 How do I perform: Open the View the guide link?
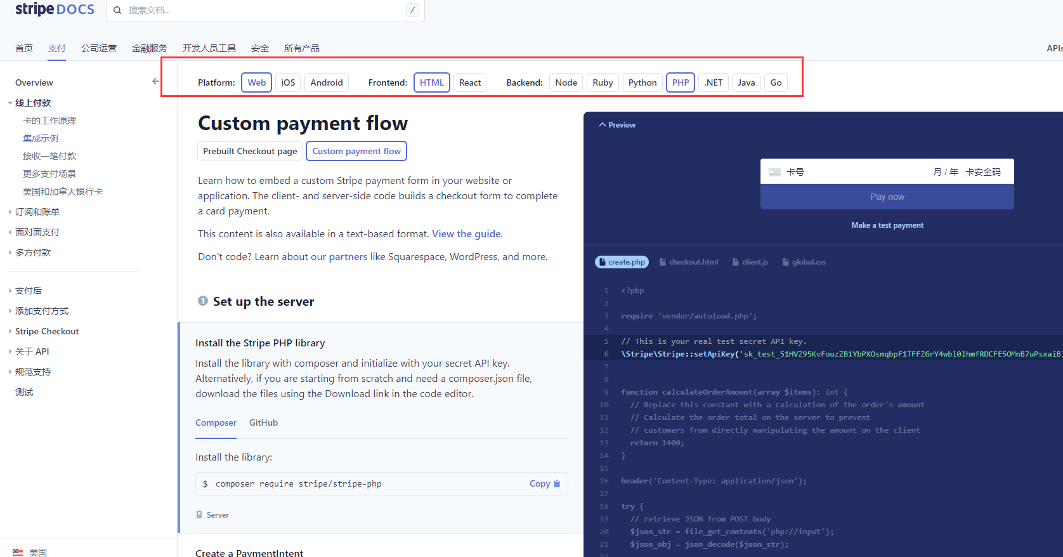click(x=466, y=233)
